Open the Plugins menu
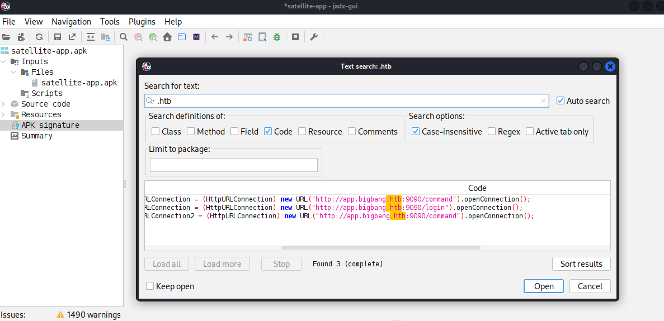This screenshot has height=321, width=664. click(x=142, y=22)
